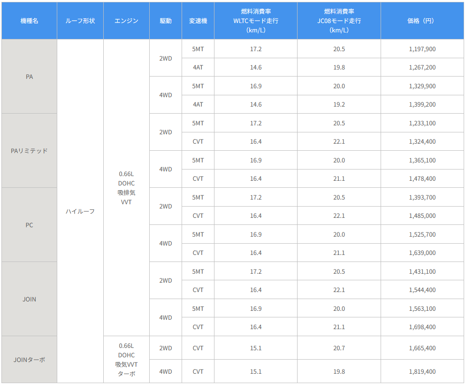466x385 pixels.
Task: Click the price 1,197,900 cell
Action: pyautogui.click(x=422, y=49)
